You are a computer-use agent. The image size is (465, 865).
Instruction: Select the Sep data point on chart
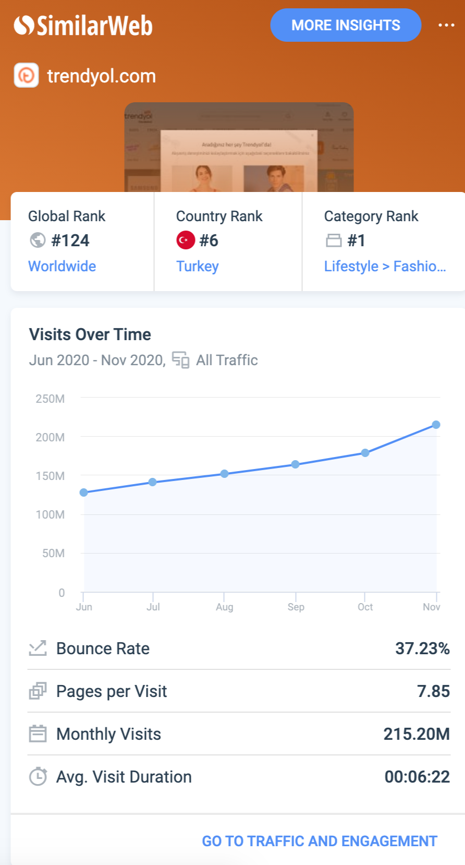click(x=295, y=464)
